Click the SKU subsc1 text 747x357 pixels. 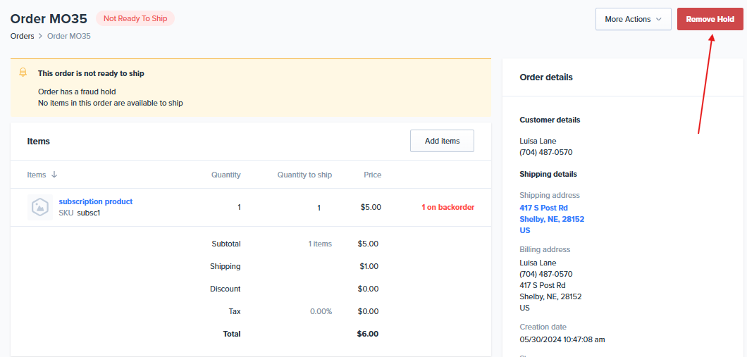coord(79,213)
